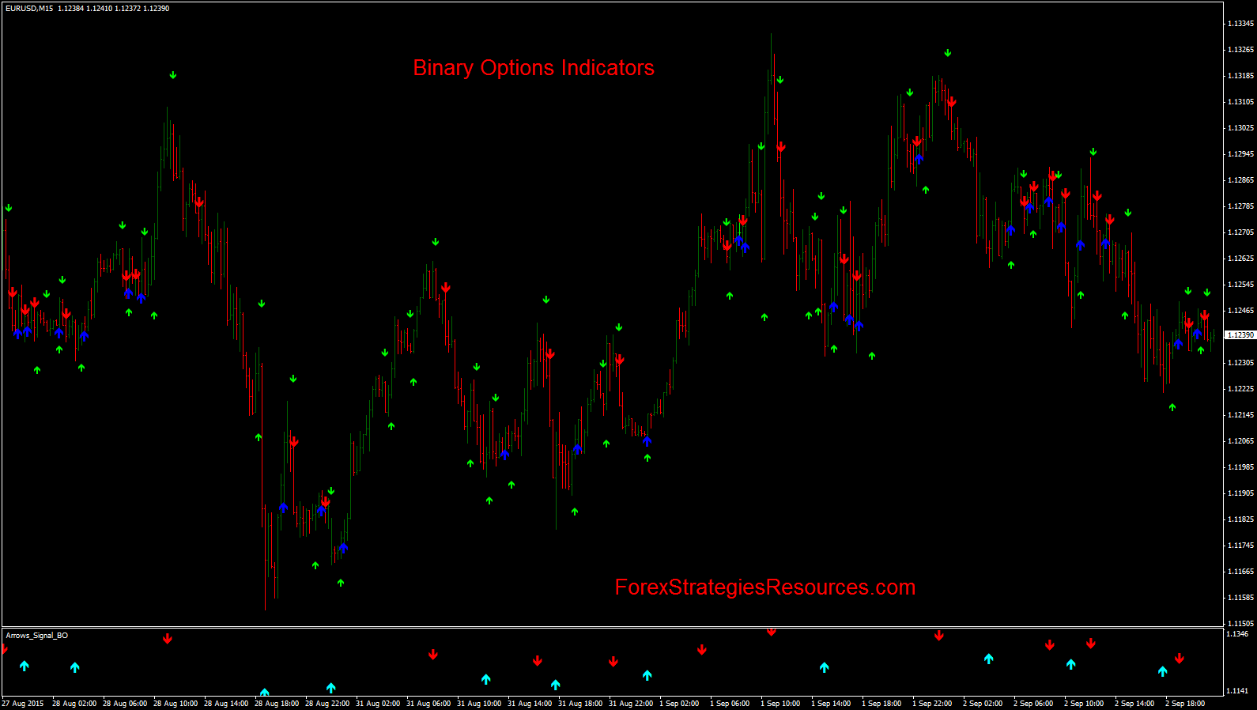Click the Arrows_Signal_BO indicator label
This screenshot has width=1257, height=710.
(36, 636)
